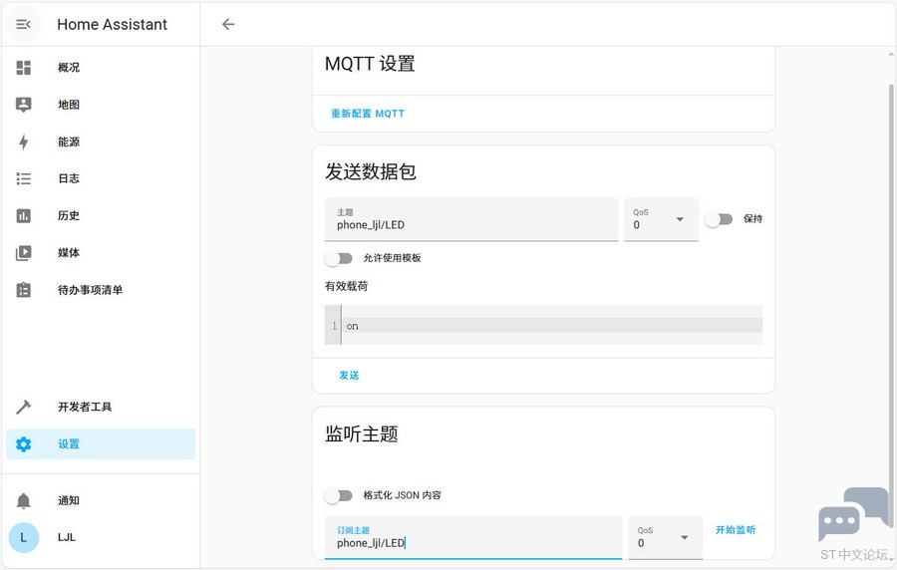Click the 发送 publish button
The image size is (897, 570).
coord(349,376)
